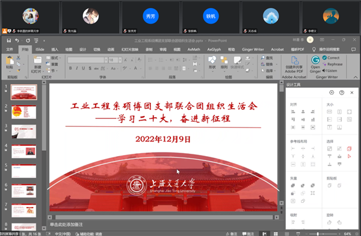Apply the Format Painter brush
The height and width of the screenshot is (236, 361).
[19, 70]
